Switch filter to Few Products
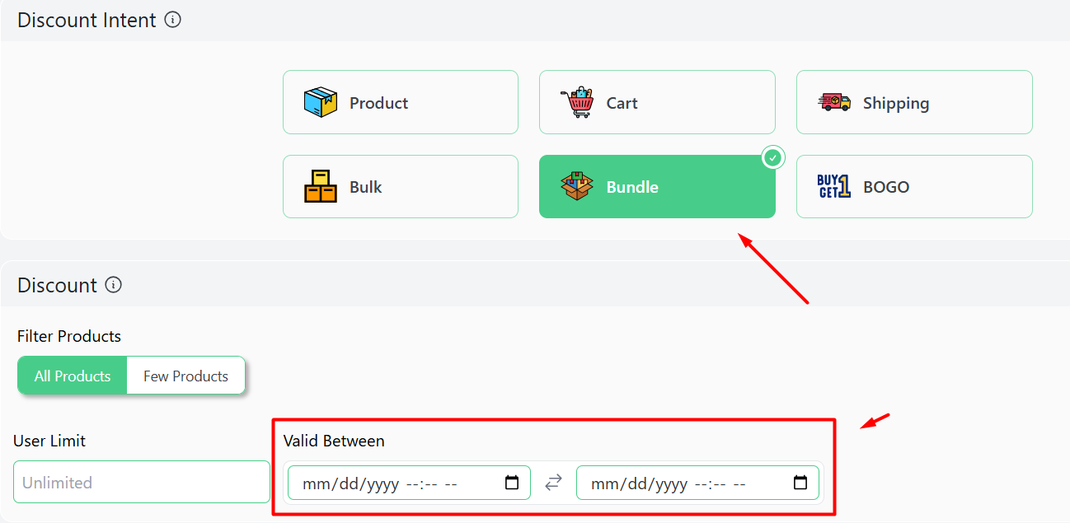Screen dimensions: 1070x523 tap(185, 376)
